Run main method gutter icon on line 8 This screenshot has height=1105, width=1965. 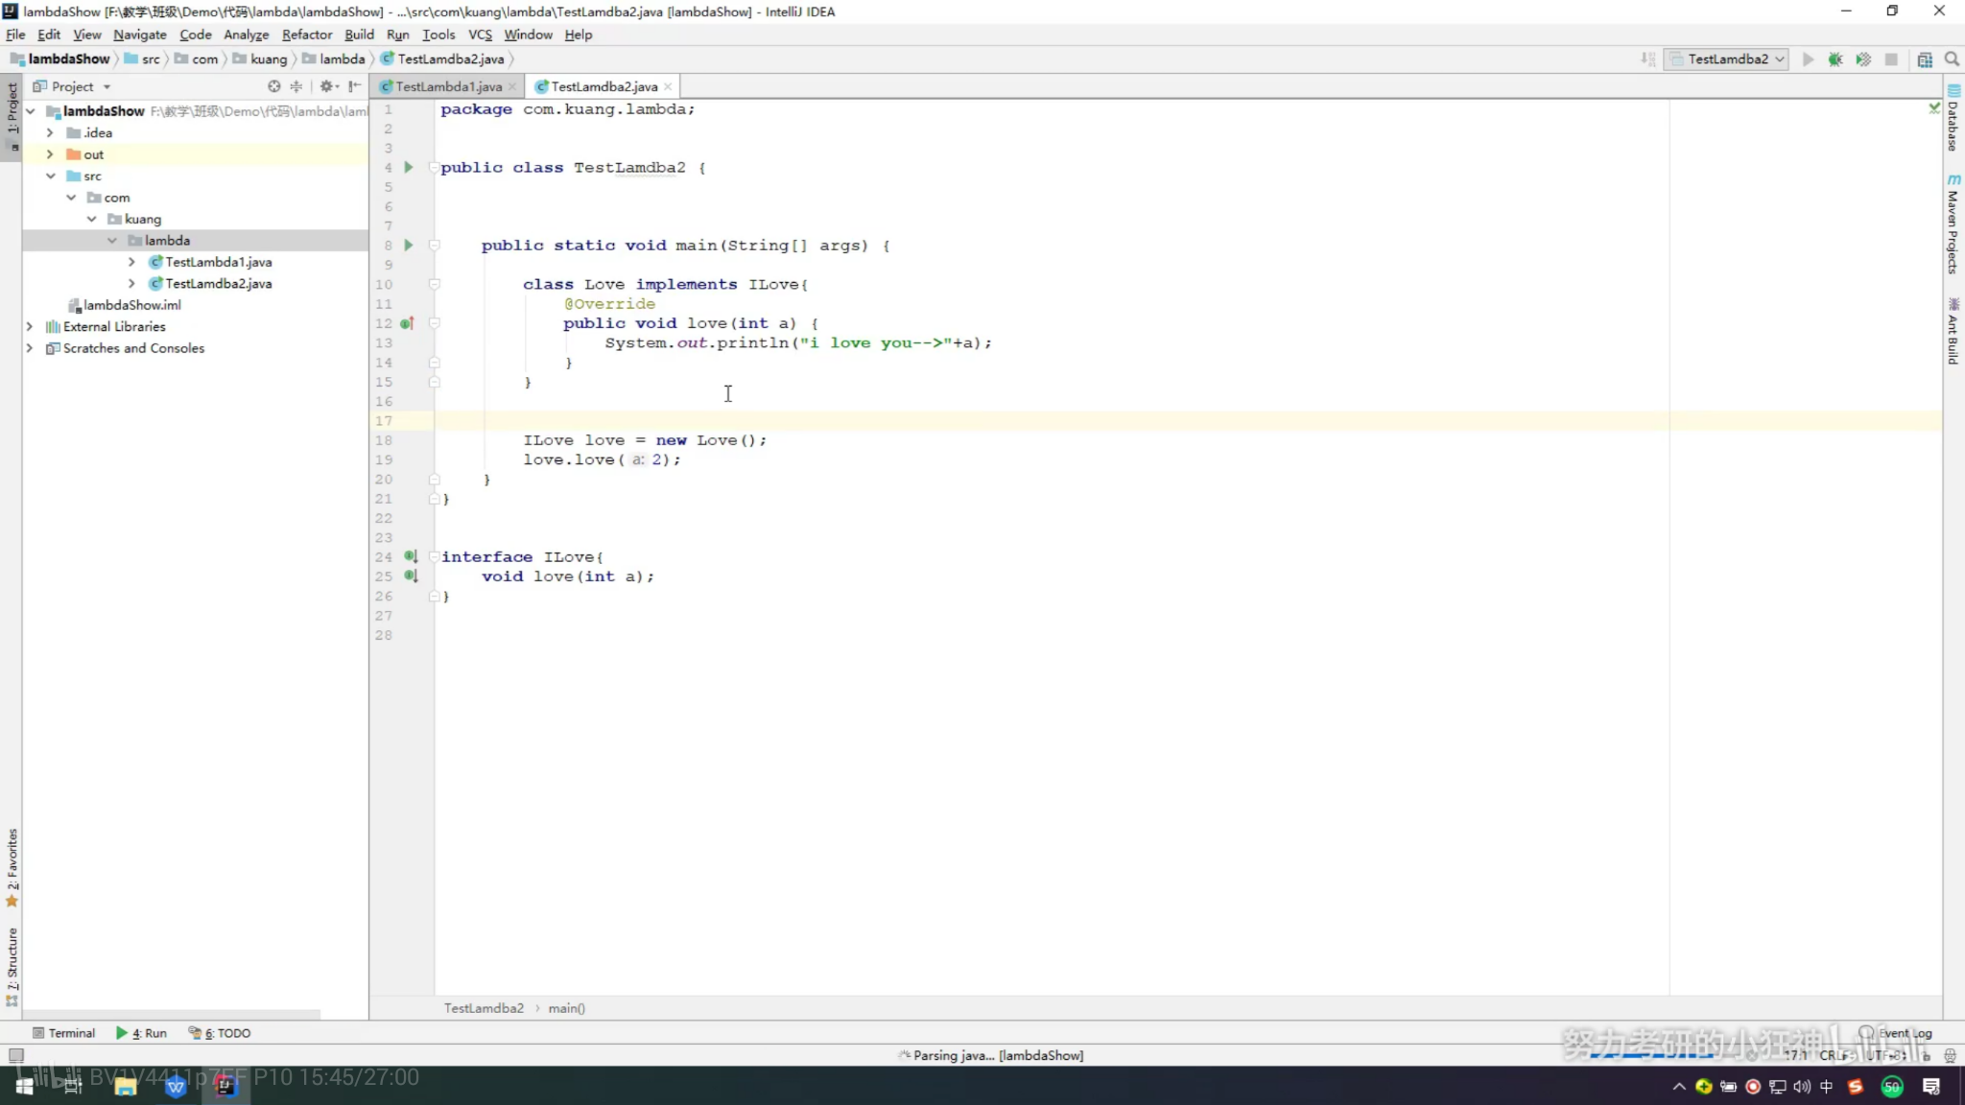[409, 246]
